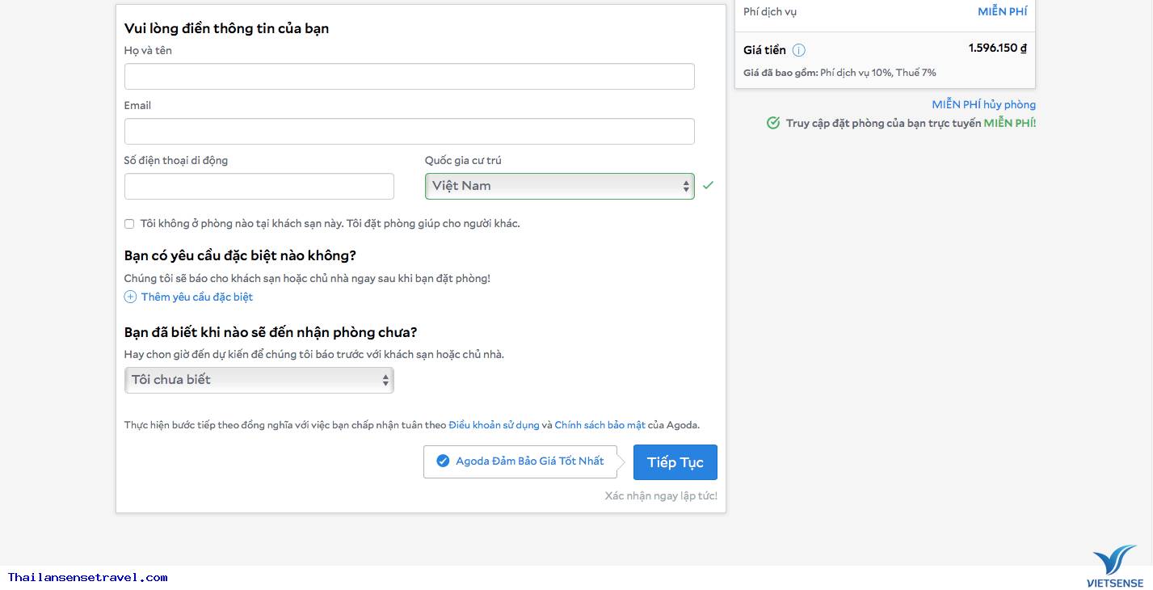Click the MIỄN PHÍ hủy phòng link
The width and height of the screenshot is (1153, 590).
983,104
